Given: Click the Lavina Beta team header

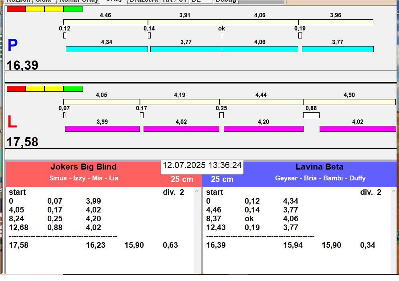Looking at the screenshot, I should point(320,167).
